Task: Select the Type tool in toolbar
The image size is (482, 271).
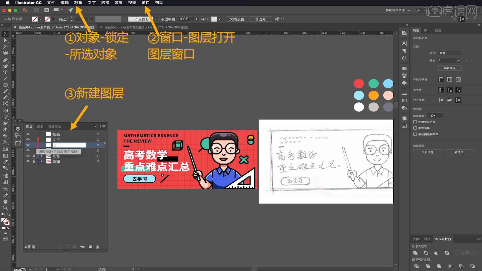Action: click(5, 72)
